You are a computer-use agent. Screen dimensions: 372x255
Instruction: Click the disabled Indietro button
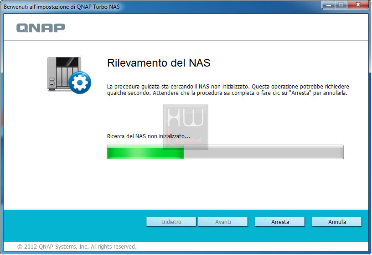coord(171,222)
